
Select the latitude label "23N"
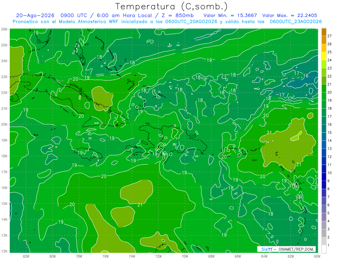point(4,77)
